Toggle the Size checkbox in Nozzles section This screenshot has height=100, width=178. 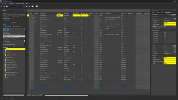click(x=175, y=48)
